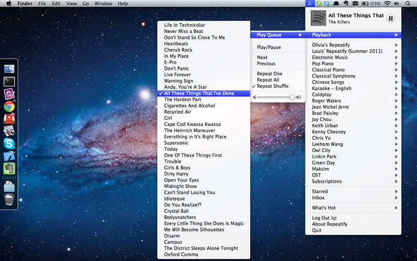Expand the Starred submenu
Screen dimensions: 417x261
[353, 192]
